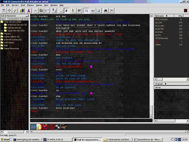Click the 2.0 game icon in bottom bar
This screenshot has width=189, height=142.
pyautogui.click(x=33, y=127)
